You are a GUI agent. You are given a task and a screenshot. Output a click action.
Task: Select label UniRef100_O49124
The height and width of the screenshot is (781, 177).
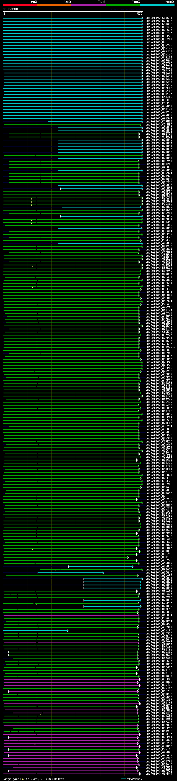coord(158,58)
